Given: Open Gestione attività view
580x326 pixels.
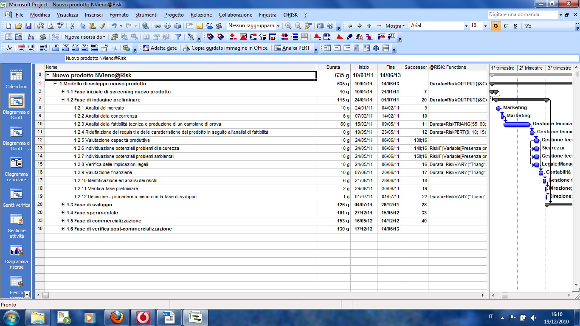Looking at the screenshot, I should coord(17,226).
